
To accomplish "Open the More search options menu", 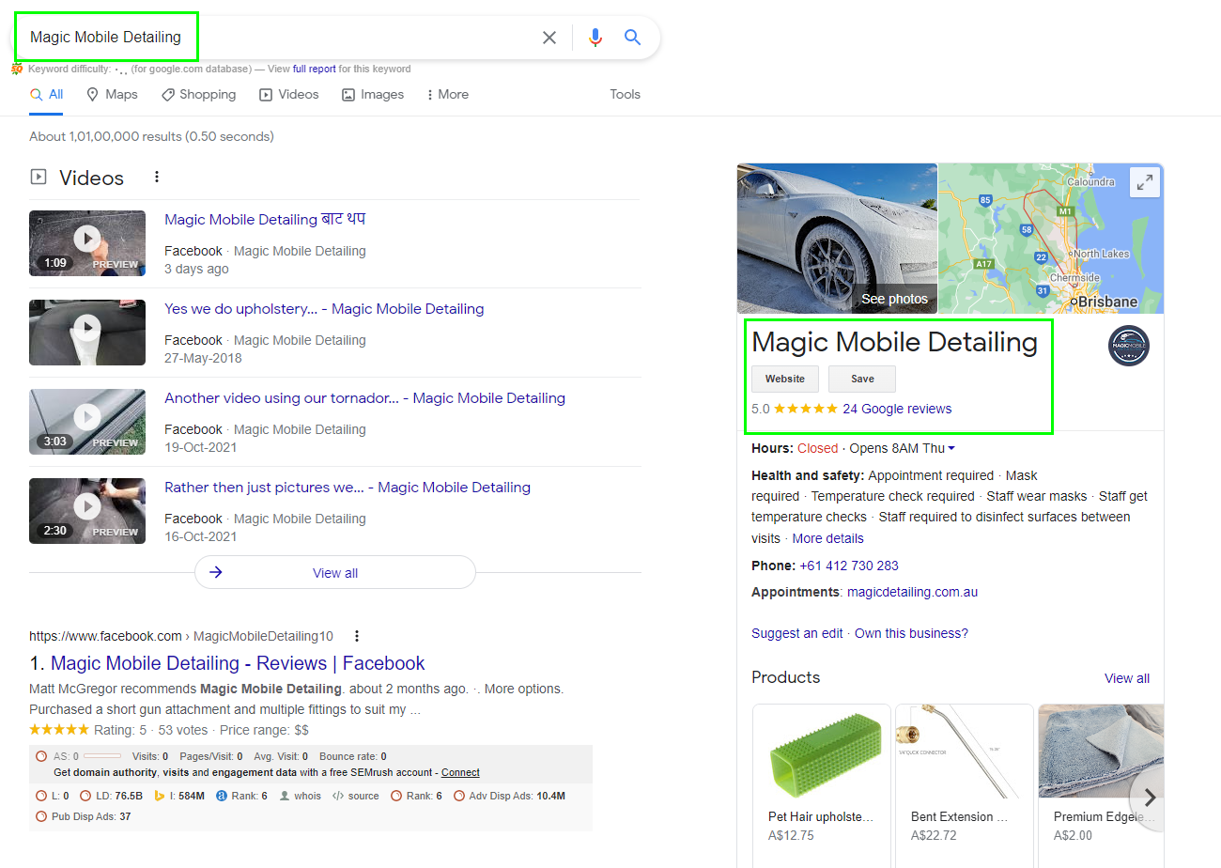I will (x=447, y=94).
